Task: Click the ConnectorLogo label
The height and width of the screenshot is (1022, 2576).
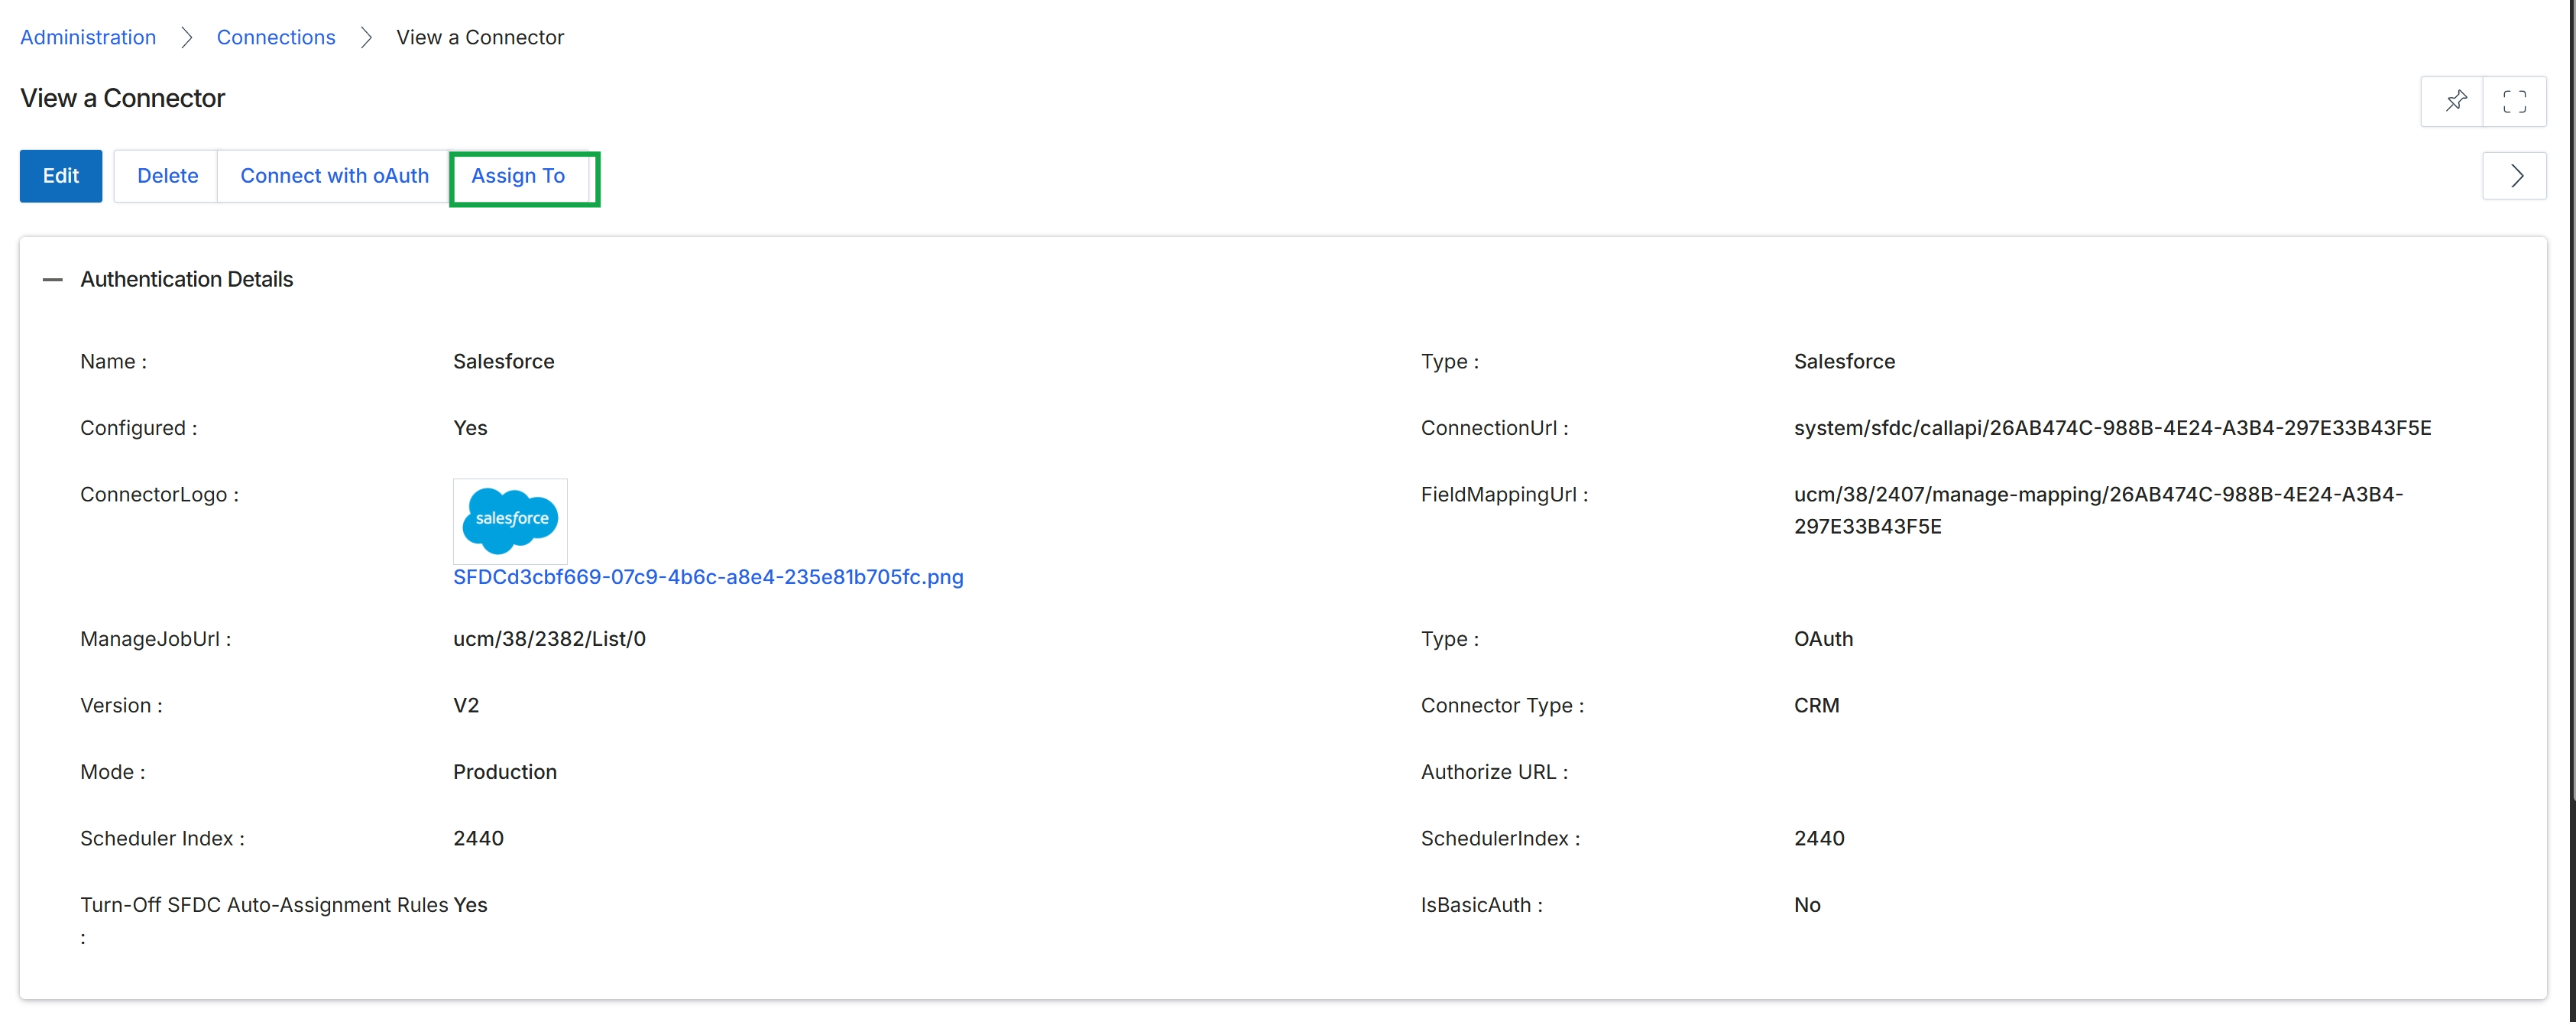Action: (159, 495)
